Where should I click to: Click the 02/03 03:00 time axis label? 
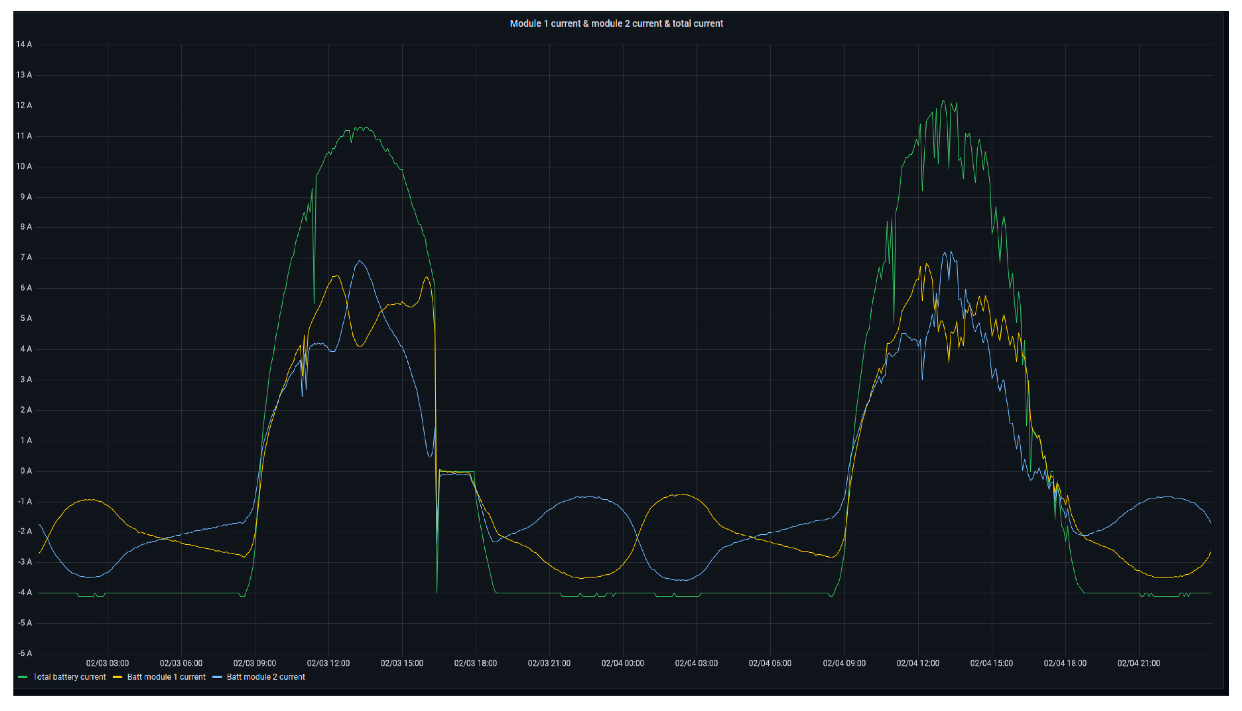click(x=107, y=663)
